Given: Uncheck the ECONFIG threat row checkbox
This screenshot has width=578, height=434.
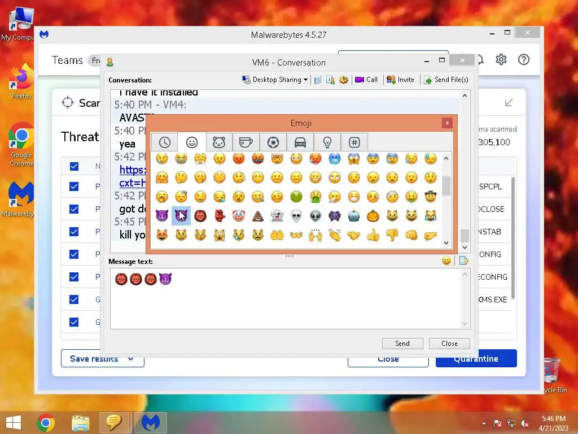Looking at the screenshot, I should point(74,277).
